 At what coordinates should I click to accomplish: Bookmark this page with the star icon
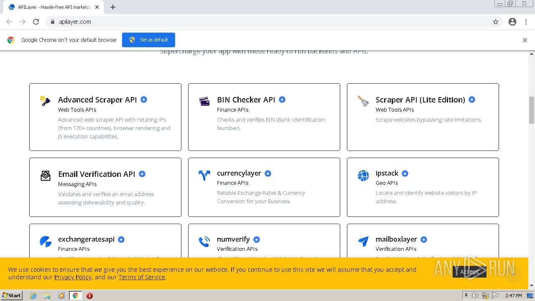tap(496, 22)
